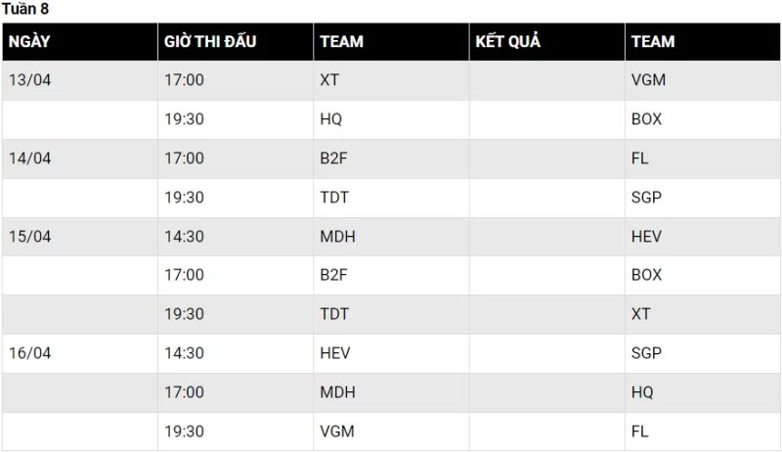Viewport: 782px width, 452px height.
Task: Select the empty result cell for MDH vs HQ
Action: [546, 392]
